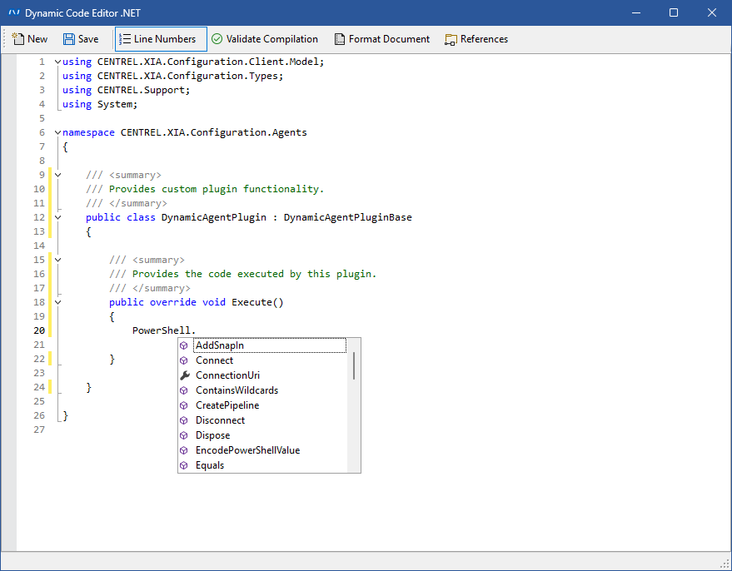Pick Dispose from the suggestion popup

tap(212, 435)
